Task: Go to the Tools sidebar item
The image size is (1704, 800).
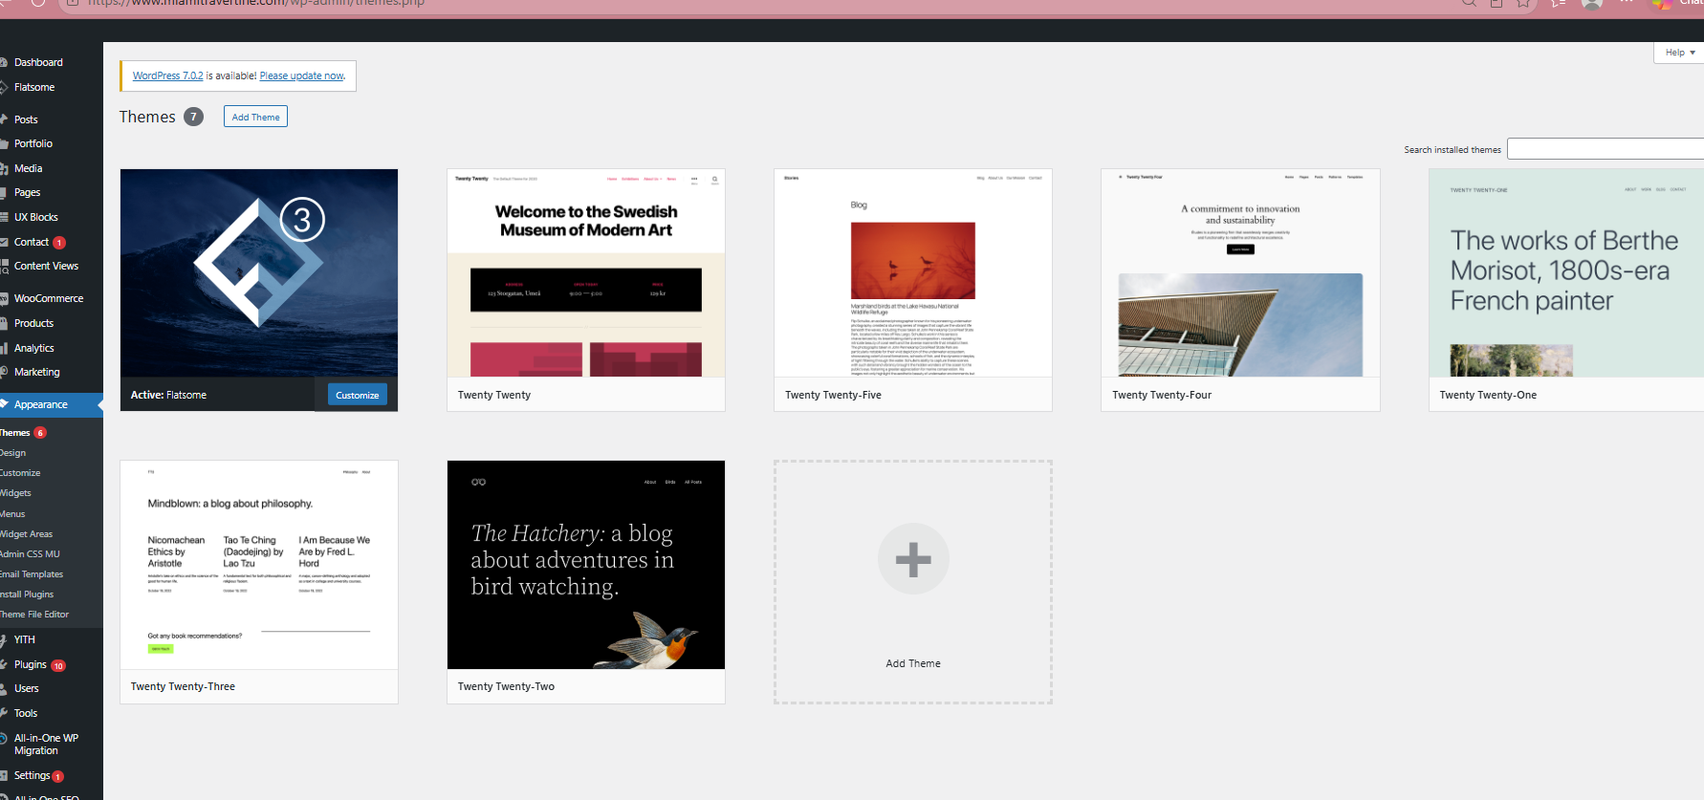Action: 26,713
